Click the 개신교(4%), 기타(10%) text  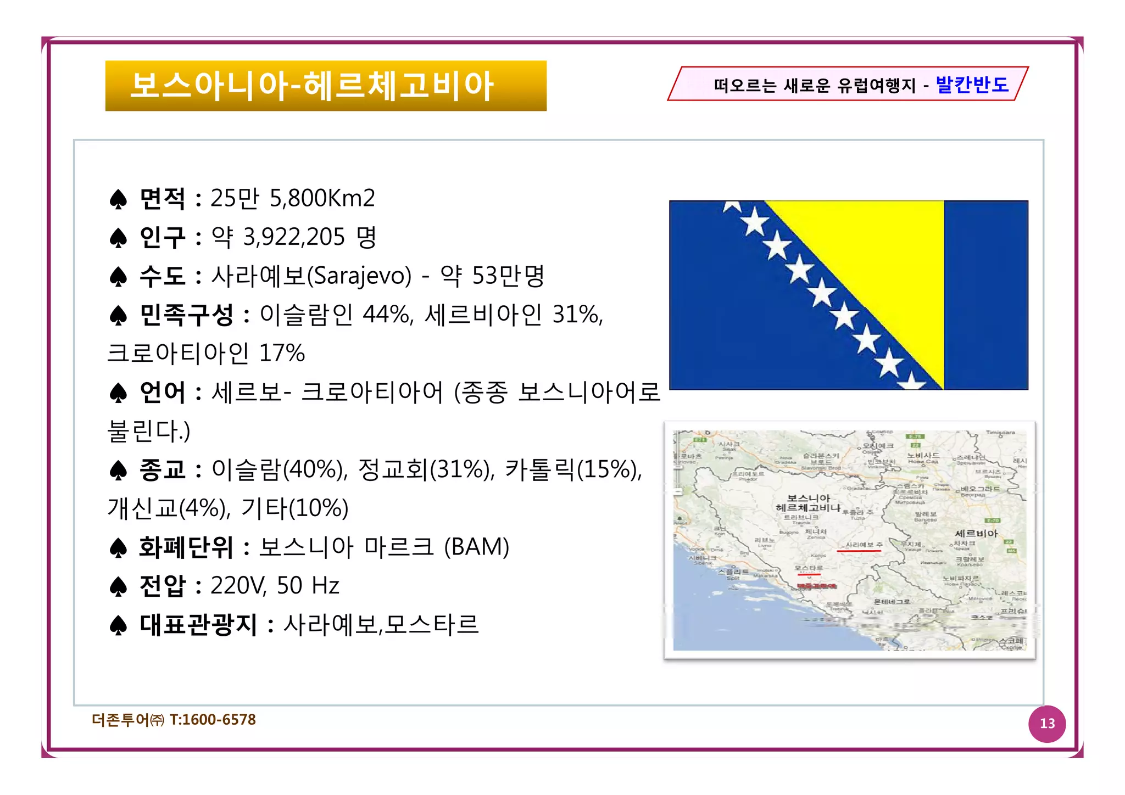tap(228, 508)
